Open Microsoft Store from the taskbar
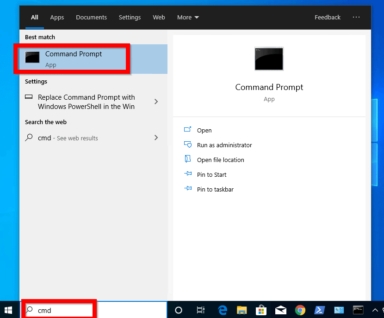The height and width of the screenshot is (318, 384). point(261,310)
